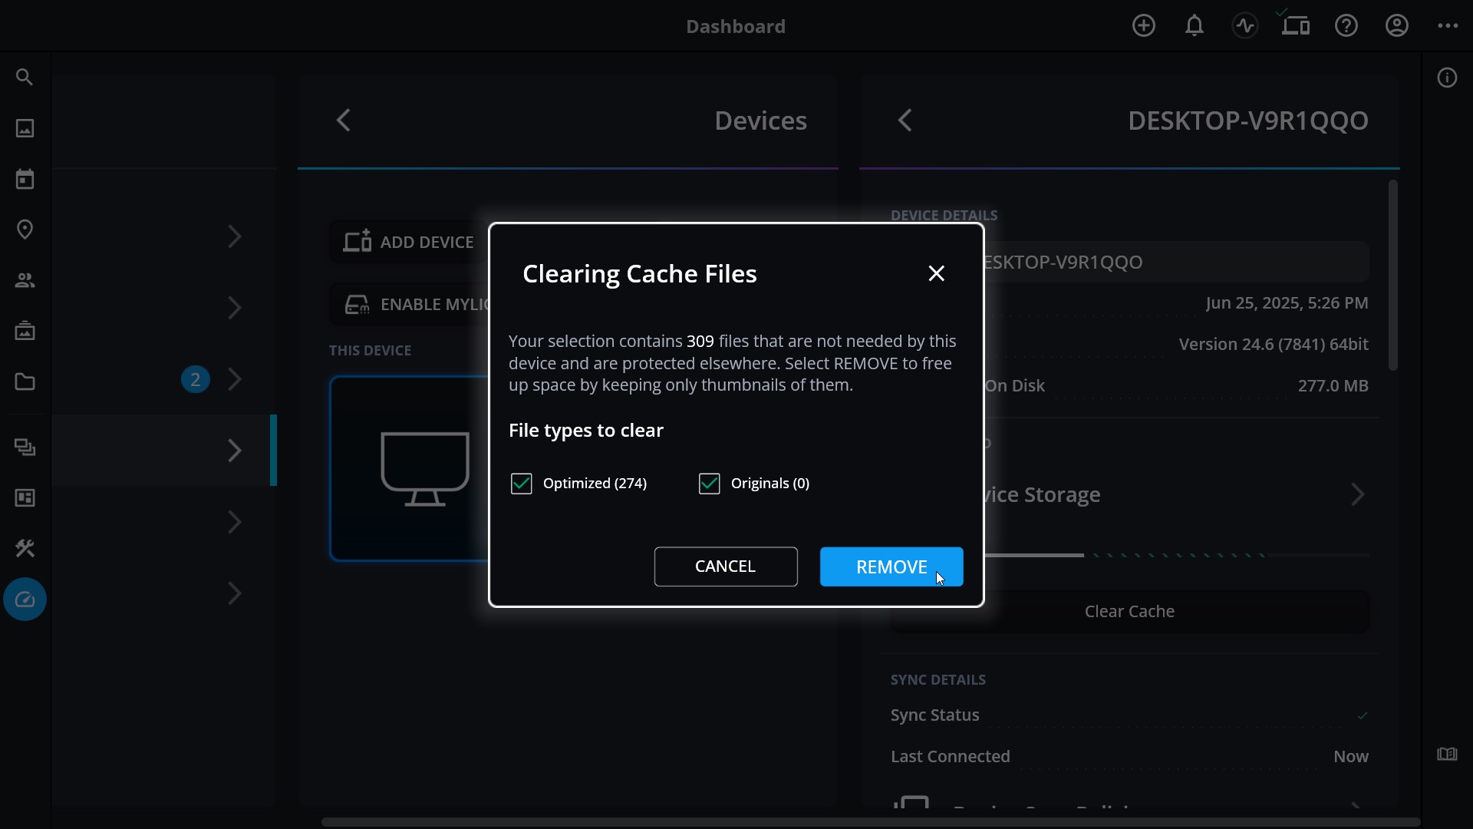Screen dimensions: 1473x829
Task: Click the CANCEL button
Action: coord(726,566)
